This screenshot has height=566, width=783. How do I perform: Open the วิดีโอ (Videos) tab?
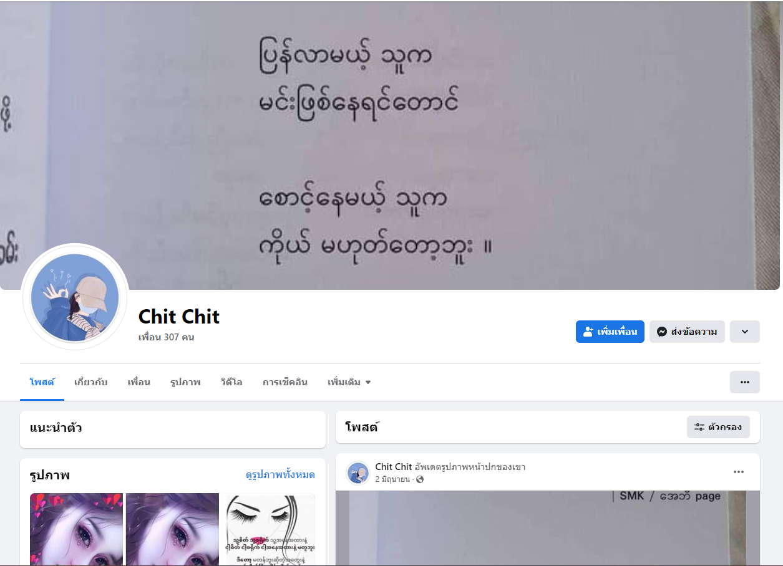pos(231,382)
